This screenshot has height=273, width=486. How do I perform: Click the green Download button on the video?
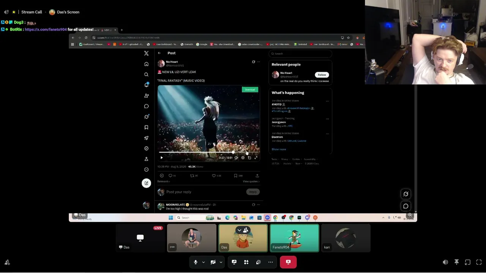(x=250, y=89)
